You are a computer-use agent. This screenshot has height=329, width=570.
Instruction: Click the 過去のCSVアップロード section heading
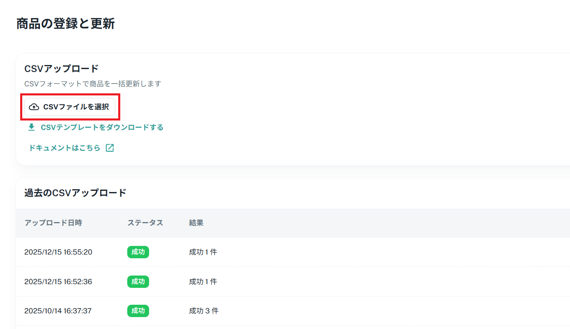(x=75, y=192)
